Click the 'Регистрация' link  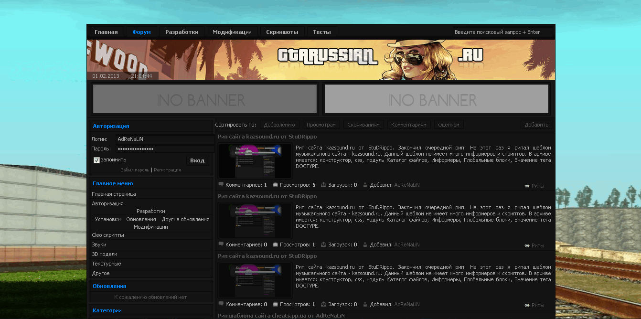[167, 170]
